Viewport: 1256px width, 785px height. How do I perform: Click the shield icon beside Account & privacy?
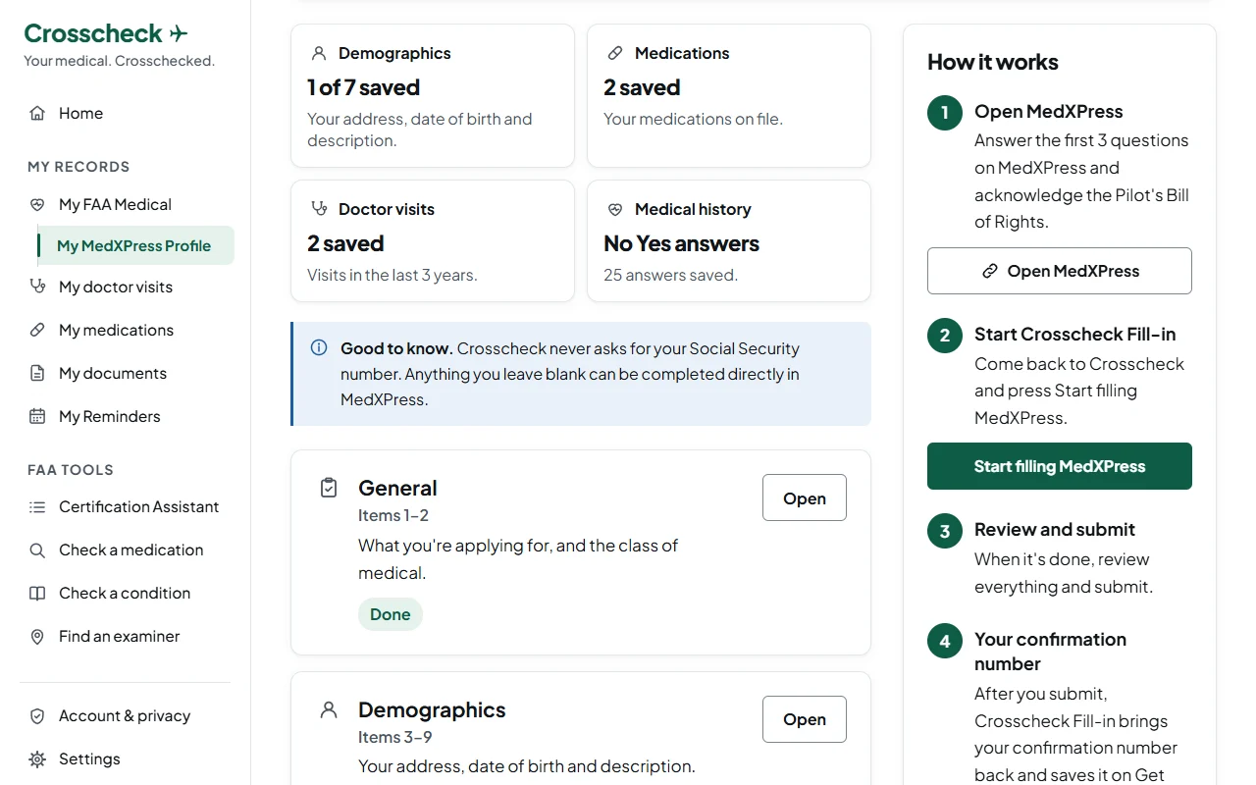point(37,716)
